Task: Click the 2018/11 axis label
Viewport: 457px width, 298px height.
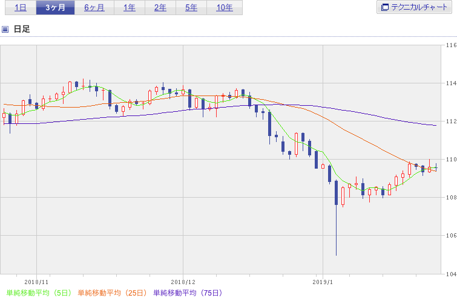Action: [36, 282]
